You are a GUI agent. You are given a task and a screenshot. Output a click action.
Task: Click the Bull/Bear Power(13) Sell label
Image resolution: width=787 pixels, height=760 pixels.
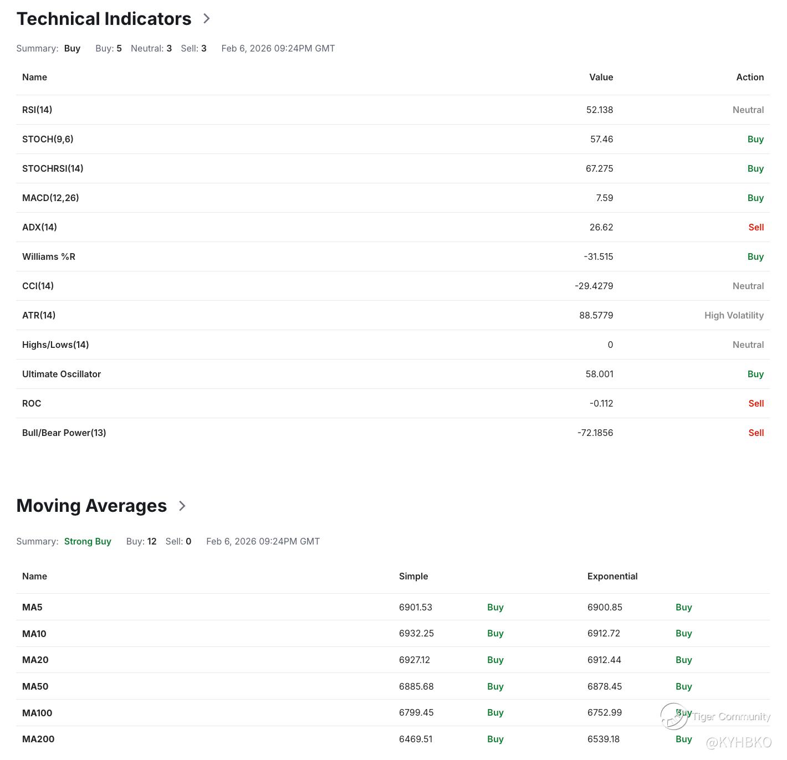tap(756, 433)
